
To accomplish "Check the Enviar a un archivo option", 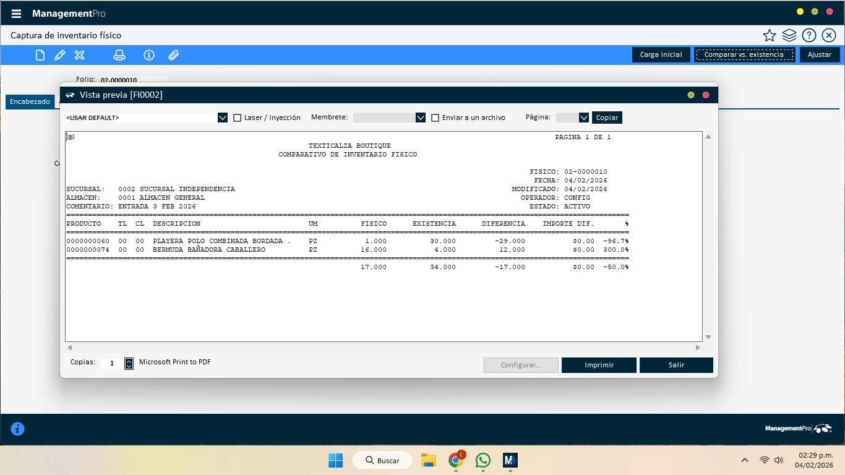I will pos(435,118).
